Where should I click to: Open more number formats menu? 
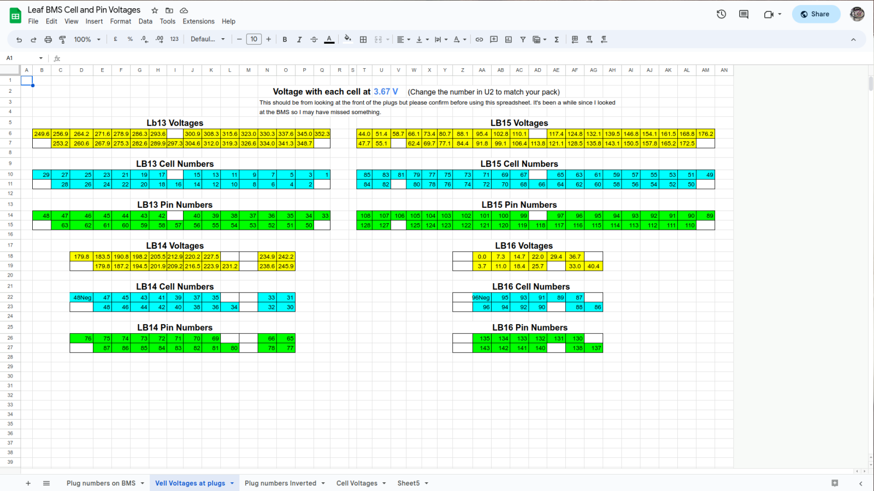[x=174, y=39]
